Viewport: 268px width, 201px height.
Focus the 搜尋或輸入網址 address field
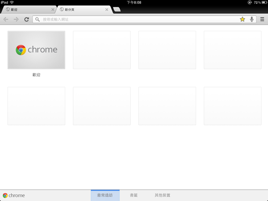tap(144, 19)
